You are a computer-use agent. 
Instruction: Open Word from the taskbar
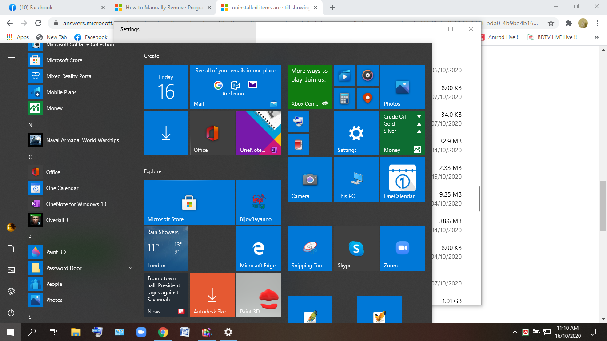click(x=184, y=332)
